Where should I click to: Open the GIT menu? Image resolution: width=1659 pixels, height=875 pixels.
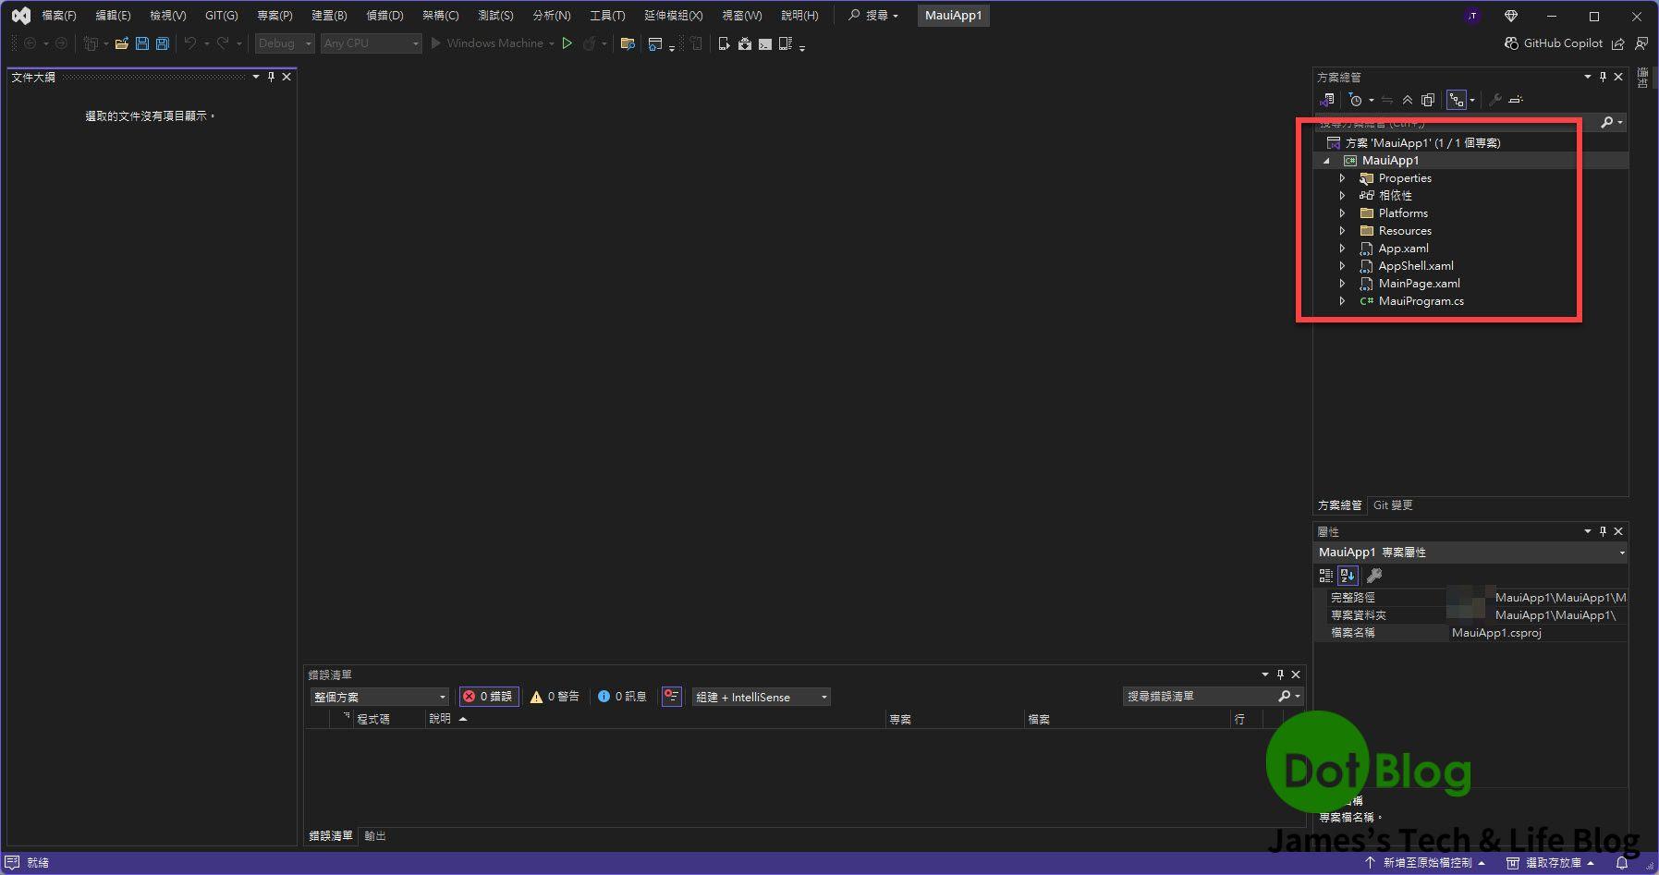220,15
